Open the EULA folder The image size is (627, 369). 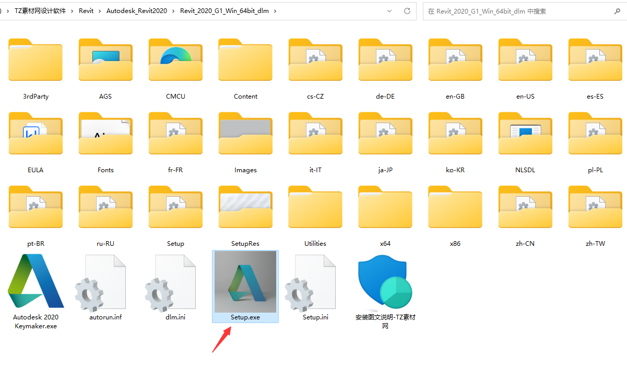36,134
